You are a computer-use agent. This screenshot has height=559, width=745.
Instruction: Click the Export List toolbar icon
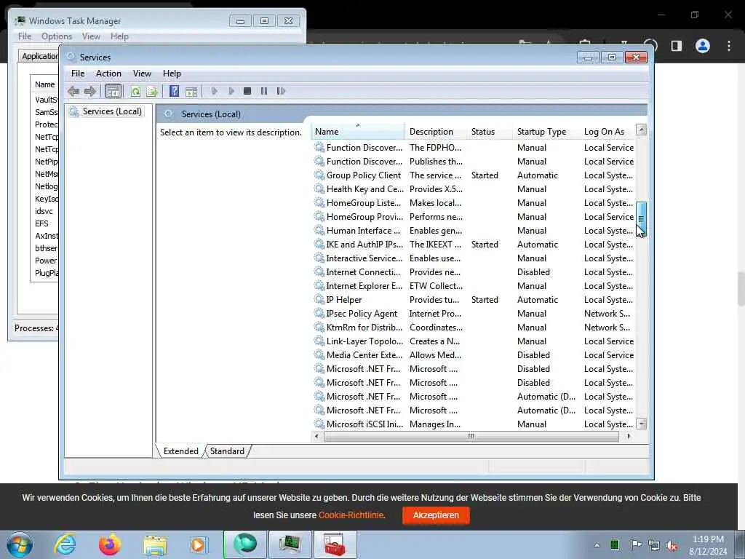click(152, 91)
